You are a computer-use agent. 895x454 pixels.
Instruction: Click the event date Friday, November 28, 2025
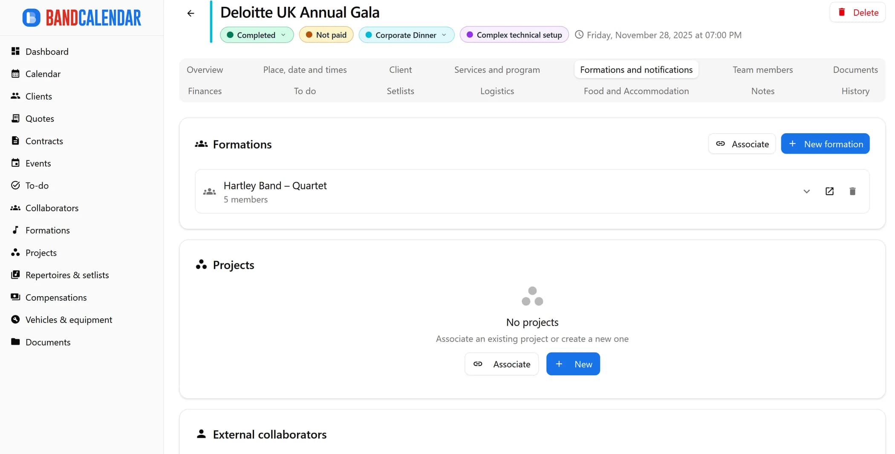664,35
